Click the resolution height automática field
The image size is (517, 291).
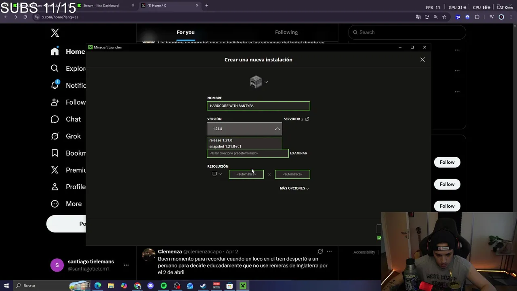[x=292, y=174]
